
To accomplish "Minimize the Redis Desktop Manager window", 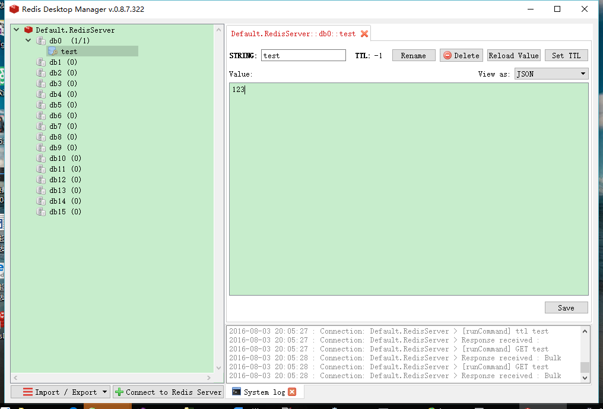I will (x=531, y=9).
